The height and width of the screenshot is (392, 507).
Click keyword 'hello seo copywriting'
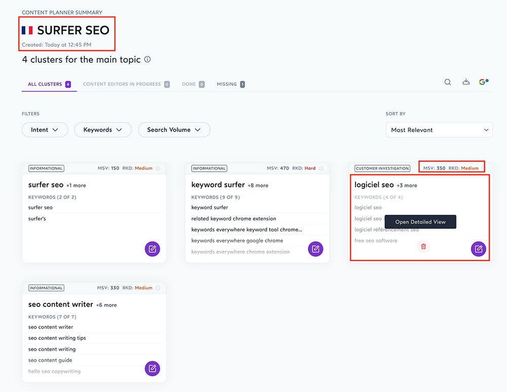click(54, 371)
